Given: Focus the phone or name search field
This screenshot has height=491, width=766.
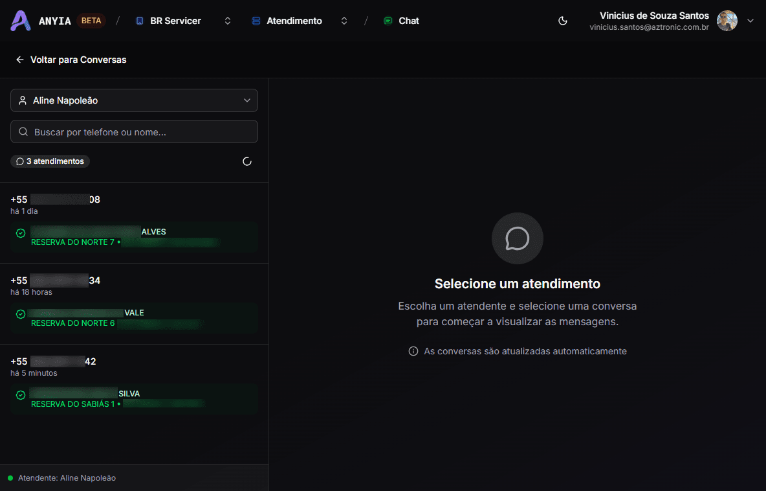Looking at the screenshot, I should pos(134,131).
